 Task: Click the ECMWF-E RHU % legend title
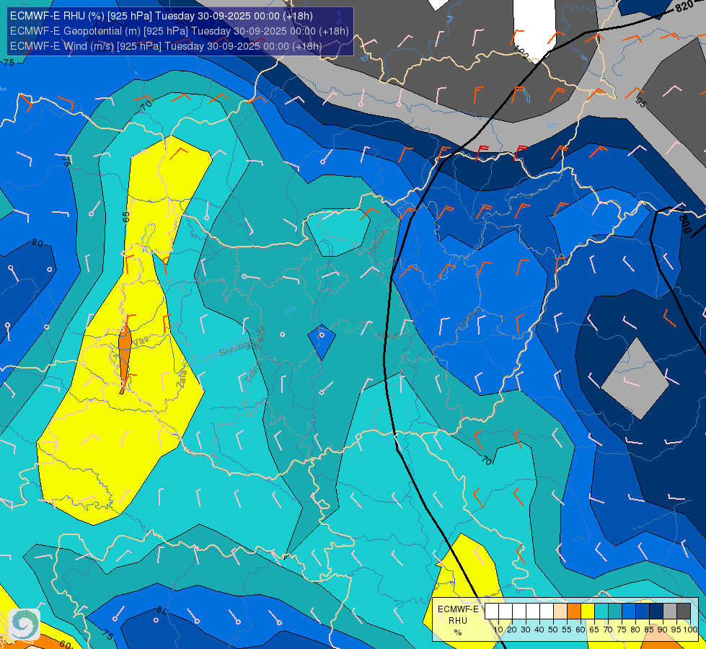(x=458, y=621)
